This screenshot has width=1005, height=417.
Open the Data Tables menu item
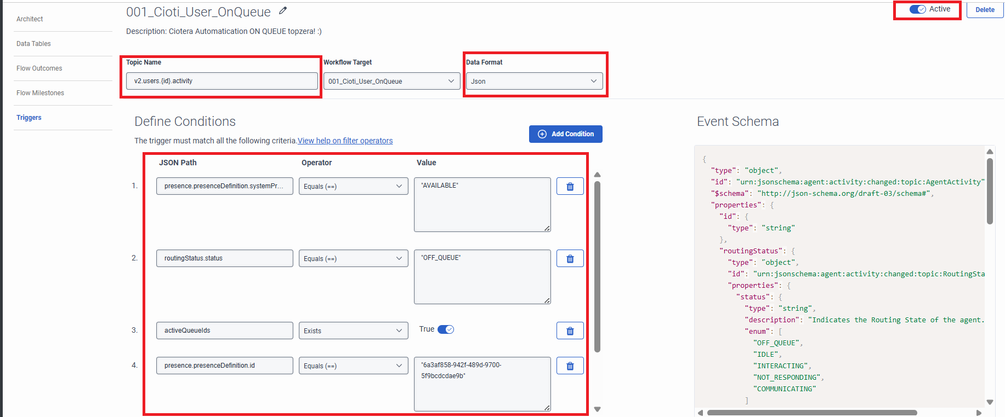tap(33, 44)
